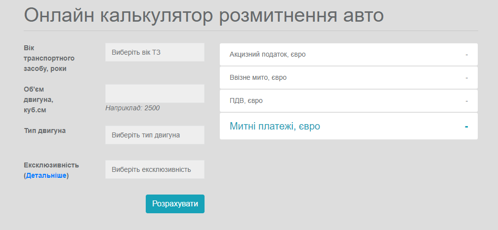The width and height of the screenshot is (498, 230).
Task: Click the 'Наприклад: 2500' hint text
Action: [x=132, y=108]
